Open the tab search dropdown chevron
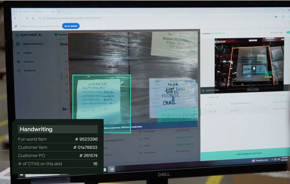The width and height of the screenshot is (290, 184). point(15,11)
